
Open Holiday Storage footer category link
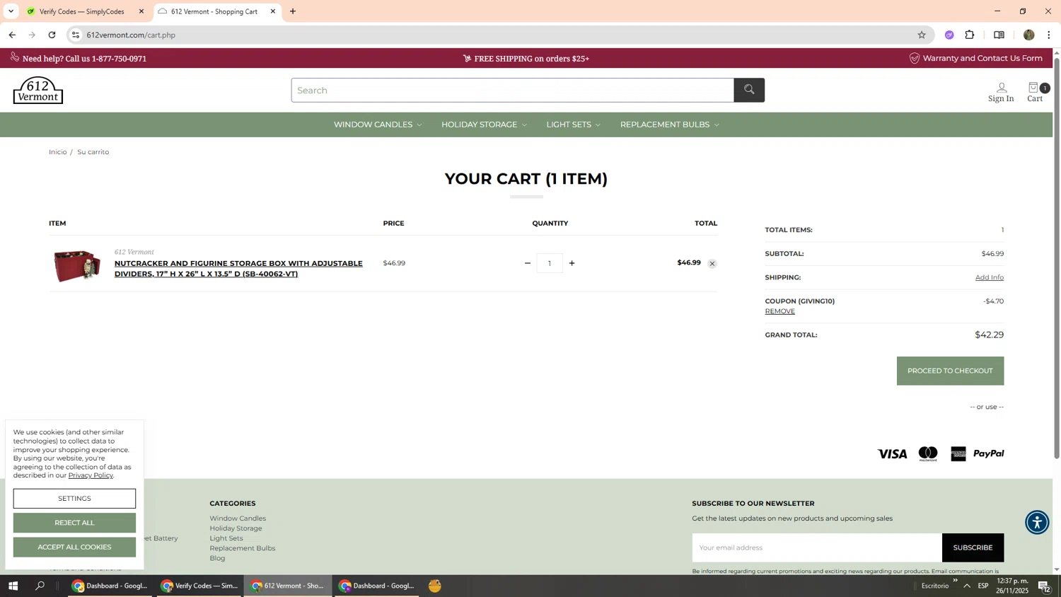[x=236, y=528]
